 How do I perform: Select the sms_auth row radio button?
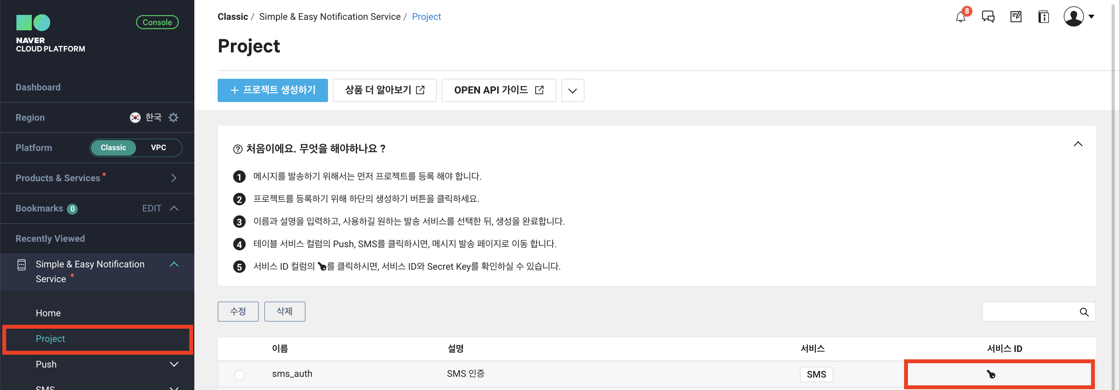(x=239, y=374)
